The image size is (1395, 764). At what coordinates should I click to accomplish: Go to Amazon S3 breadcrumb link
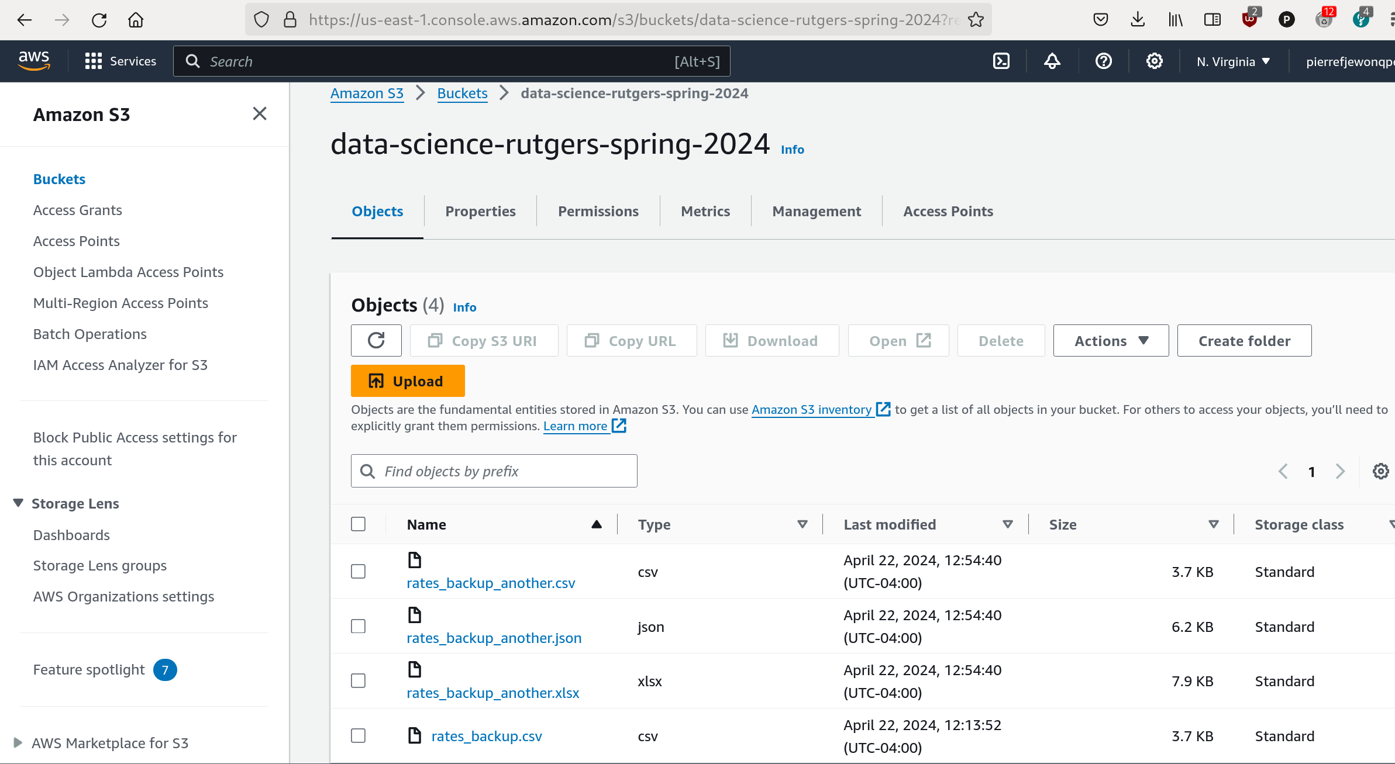[367, 94]
